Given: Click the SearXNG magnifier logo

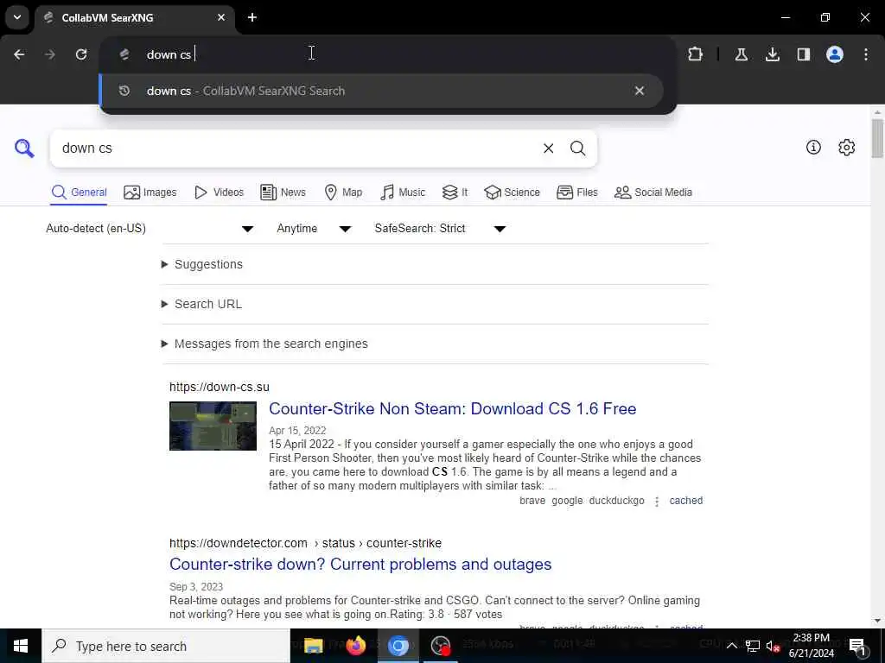Looking at the screenshot, I should pos(24,148).
